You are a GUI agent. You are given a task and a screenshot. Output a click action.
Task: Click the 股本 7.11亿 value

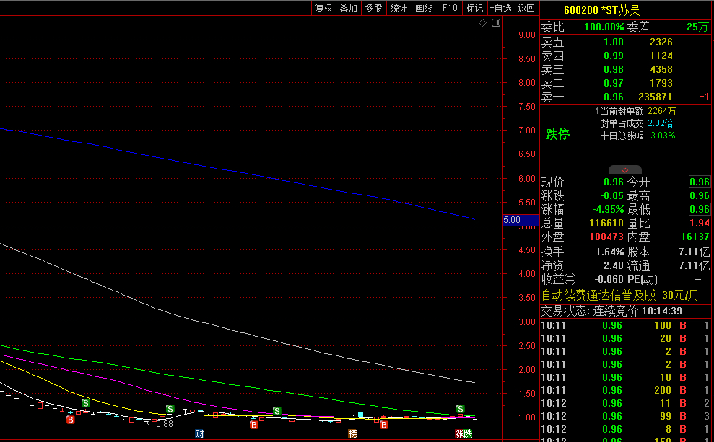pos(694,252)
